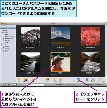The image size is (107, 108).
Task: Click the search field in bottom bar
Action: point(34,84)
